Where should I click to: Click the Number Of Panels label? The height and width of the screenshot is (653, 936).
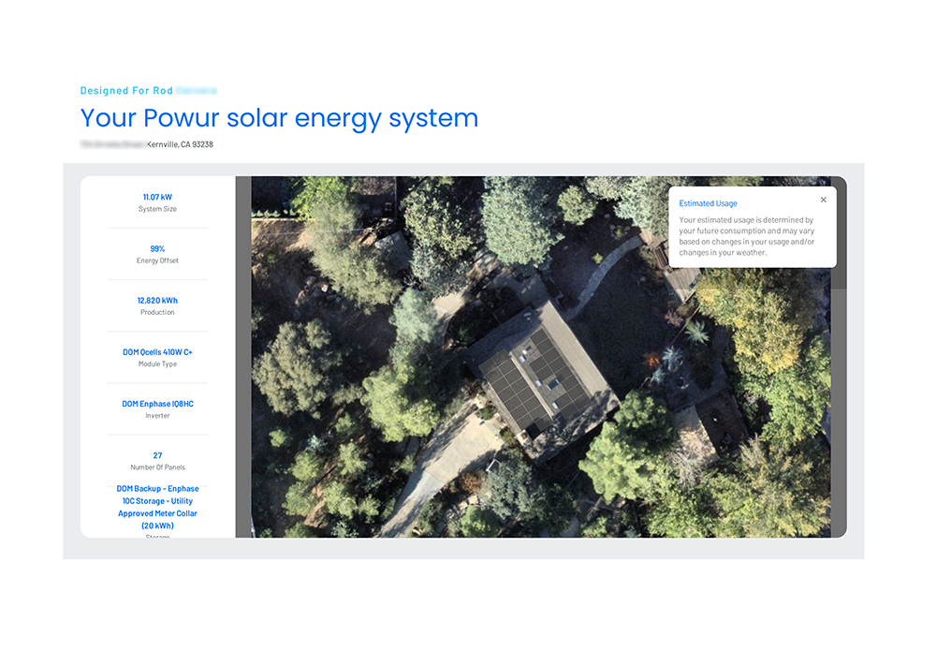tap(157, 467)
